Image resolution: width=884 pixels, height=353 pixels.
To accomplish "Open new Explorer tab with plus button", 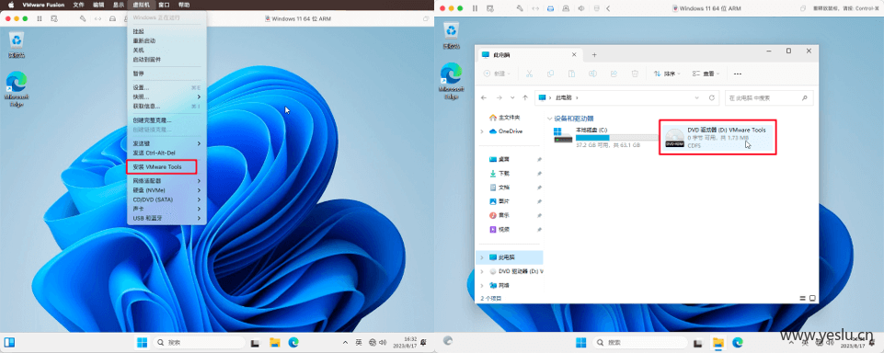I will tap(594, 55).
